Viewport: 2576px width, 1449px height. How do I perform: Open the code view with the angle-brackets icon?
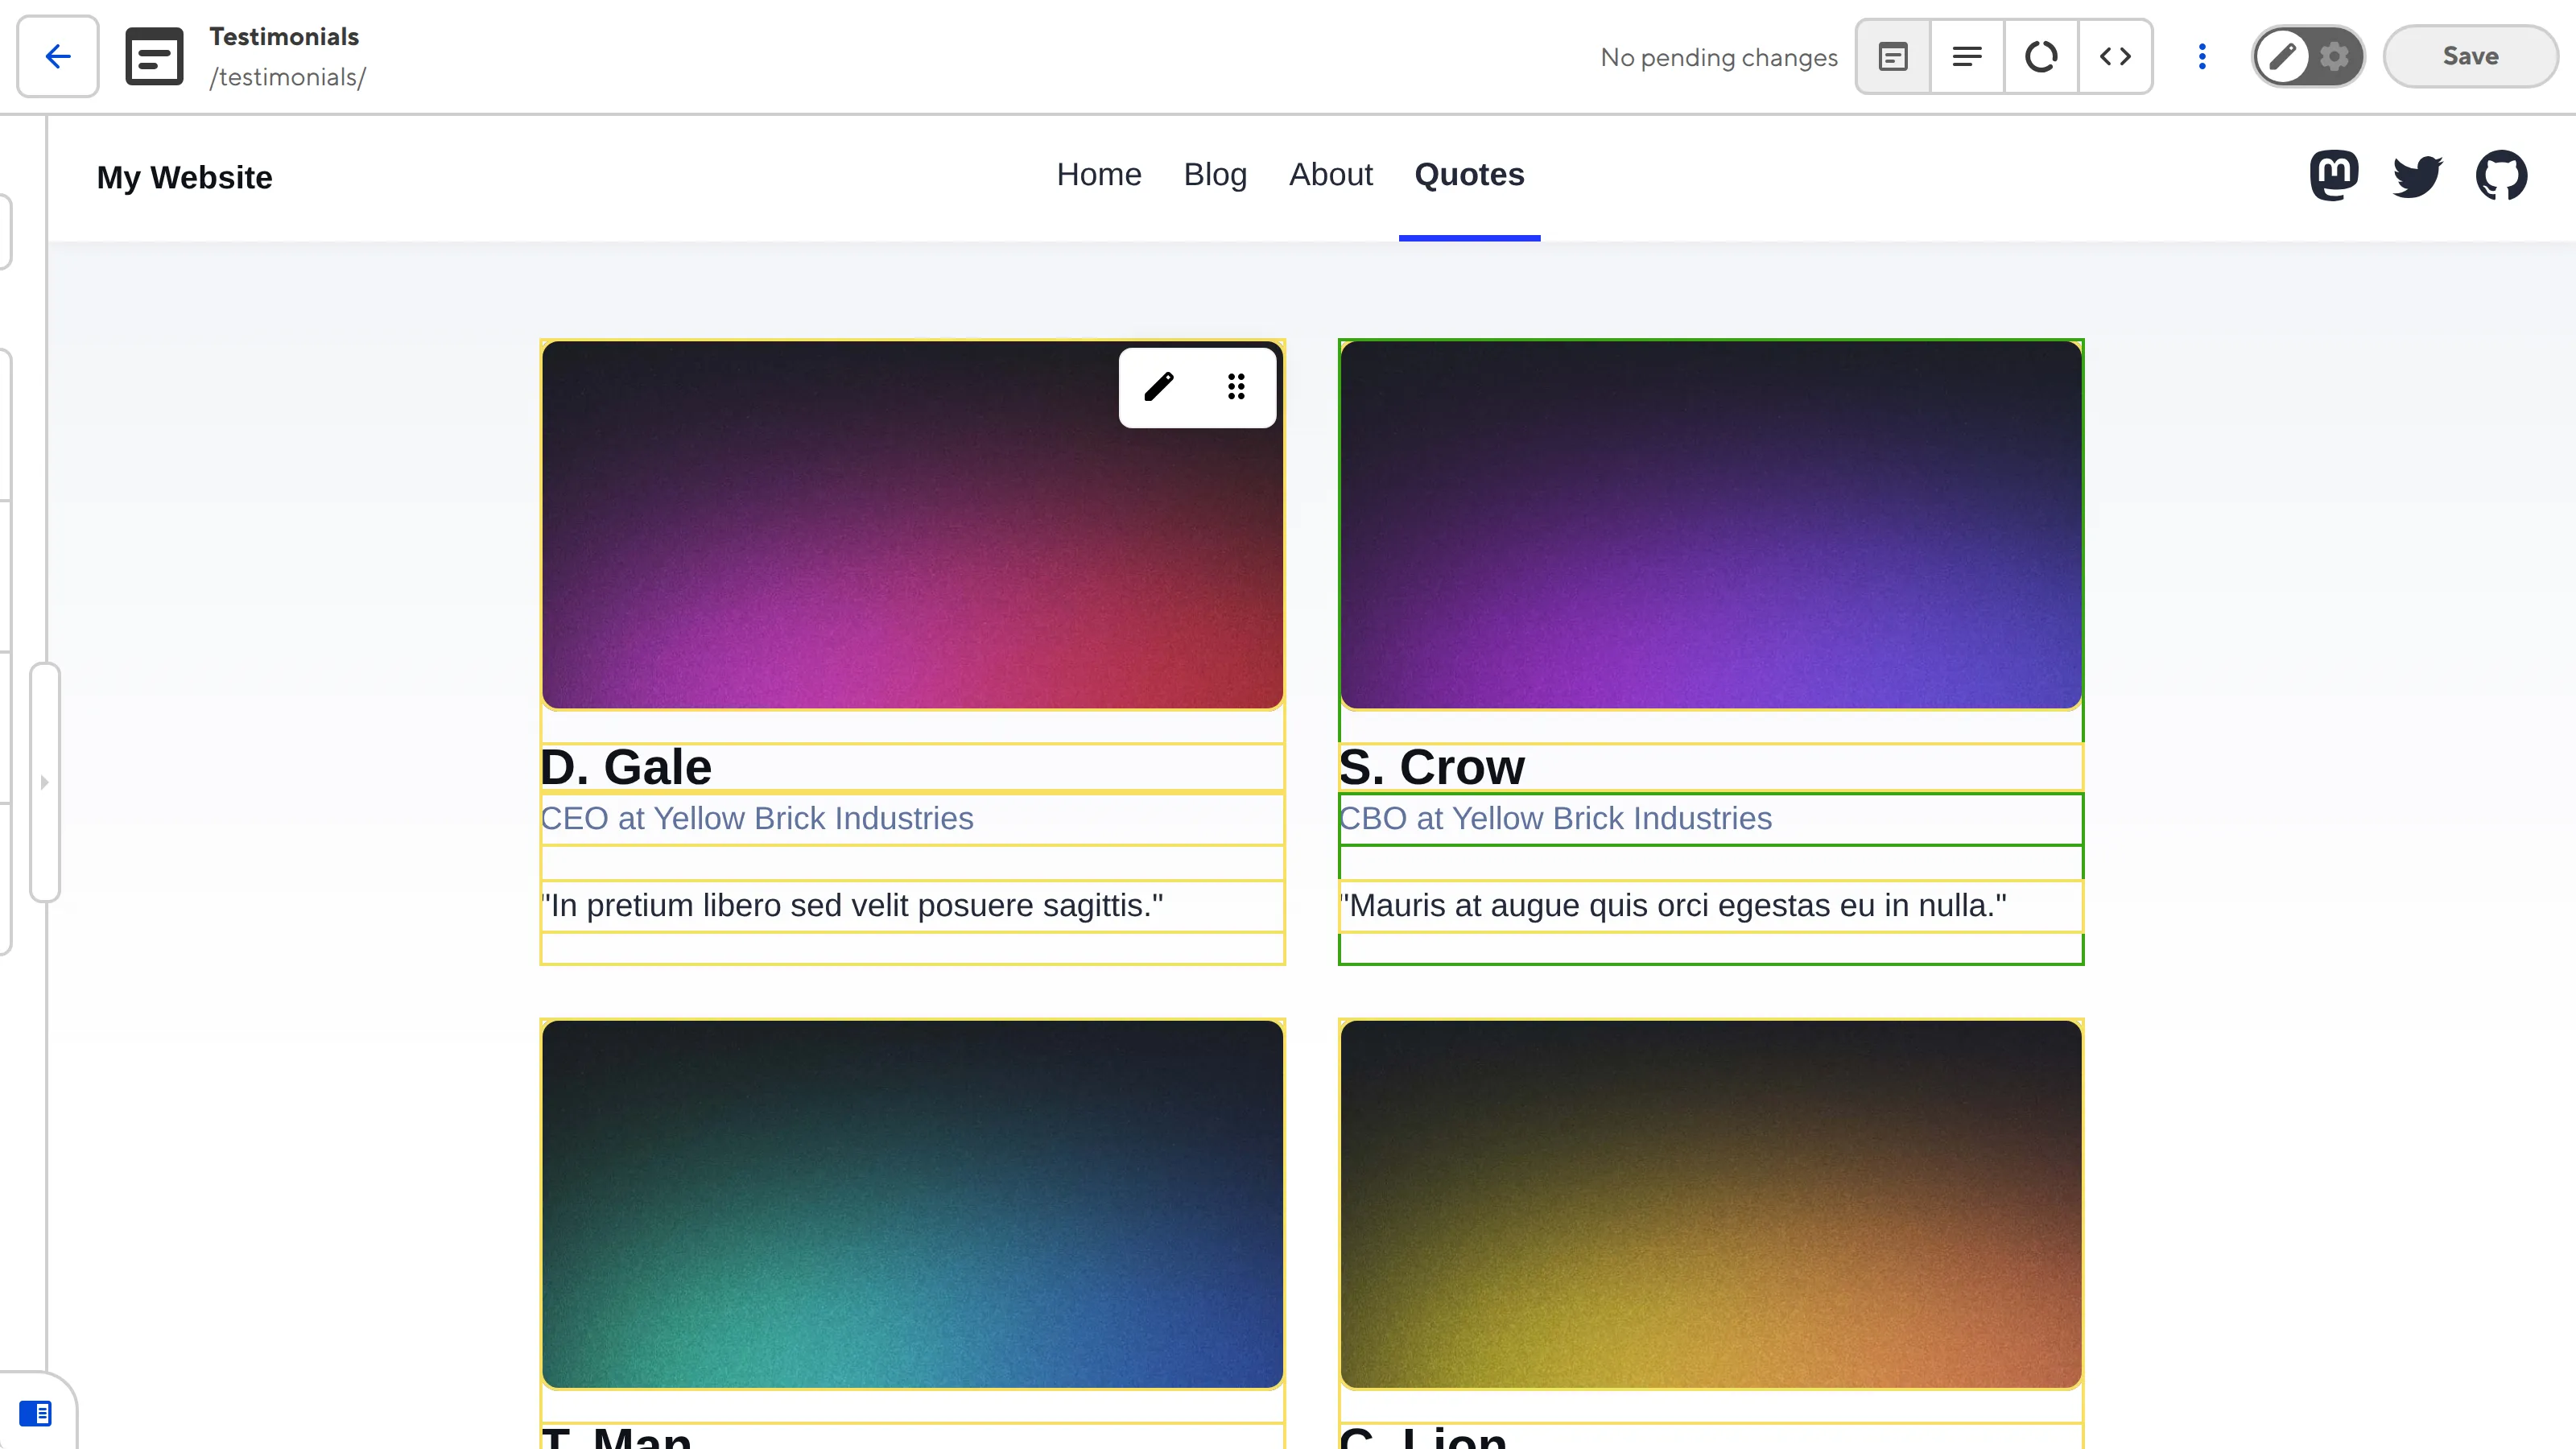2116,56
